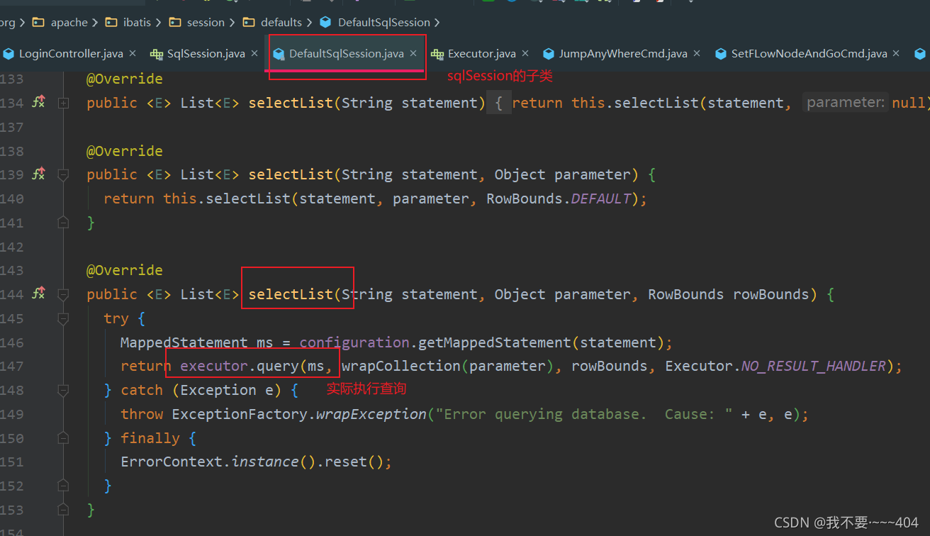Collapse the selectList method at line 139

pos(63,174)
